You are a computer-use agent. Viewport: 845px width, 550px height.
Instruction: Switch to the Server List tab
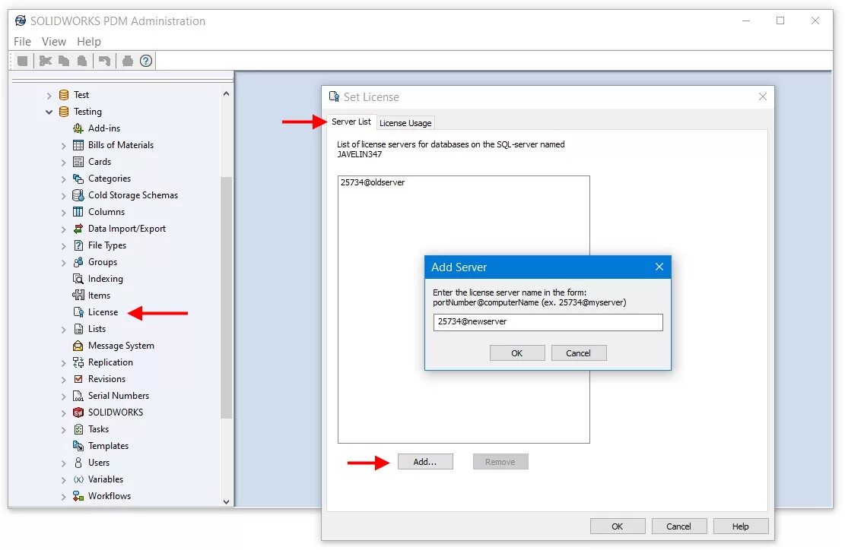[x=351, y=122]
